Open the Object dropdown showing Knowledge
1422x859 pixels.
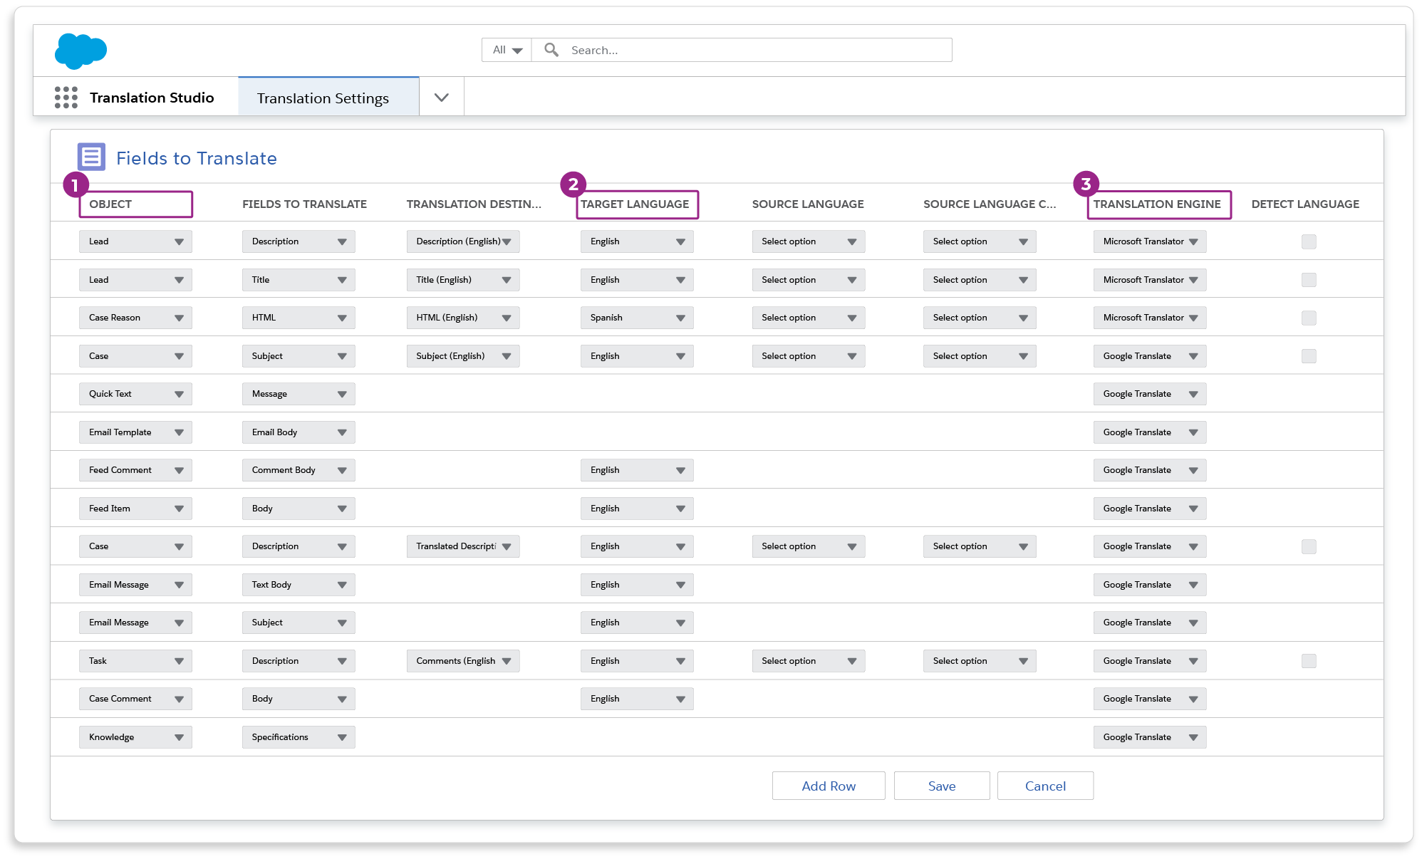pos(135,736)
